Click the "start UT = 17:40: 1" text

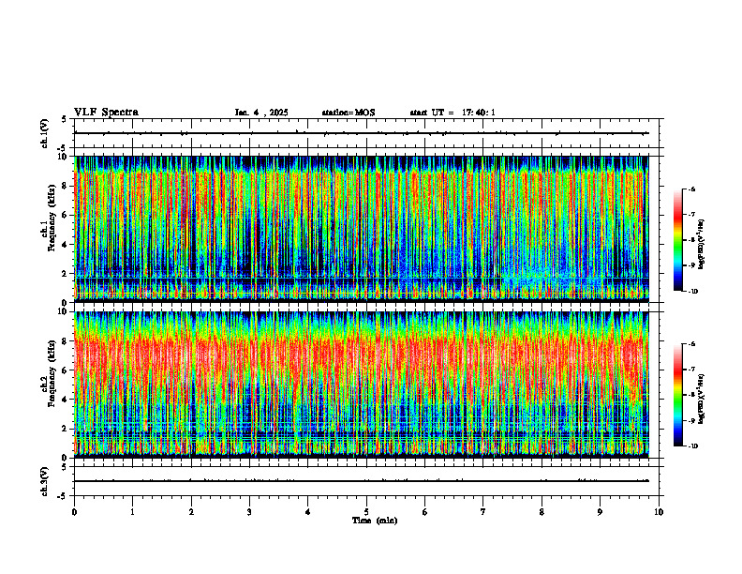(x=453, y=113)
